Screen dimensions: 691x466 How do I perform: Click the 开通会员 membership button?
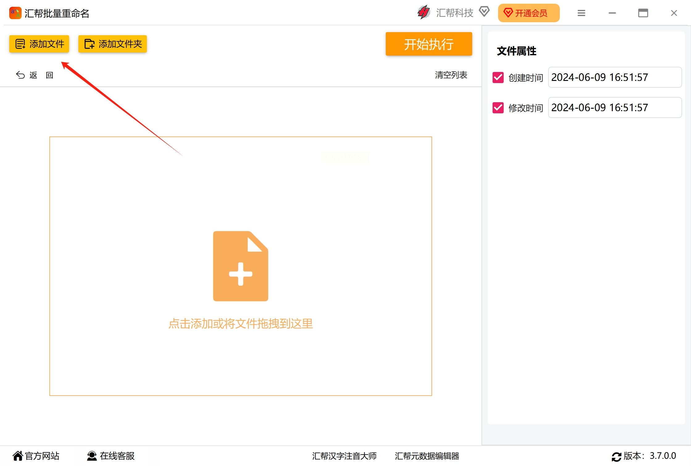point(528,13)
